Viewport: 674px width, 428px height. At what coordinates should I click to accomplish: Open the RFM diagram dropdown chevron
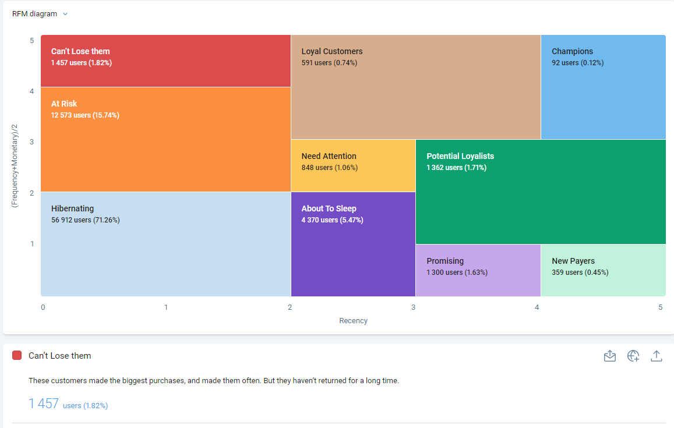click(65, 14)
